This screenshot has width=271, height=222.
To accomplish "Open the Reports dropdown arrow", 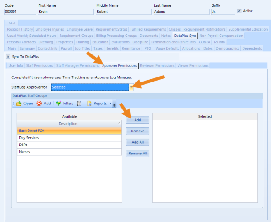I will click(x=110, y=104).
